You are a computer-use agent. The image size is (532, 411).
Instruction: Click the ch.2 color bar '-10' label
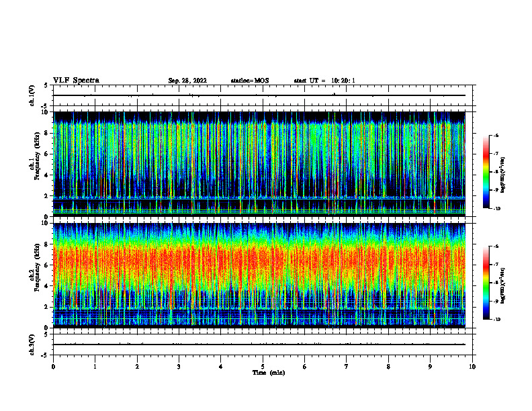pyautogui.click(x=496, y=320)
